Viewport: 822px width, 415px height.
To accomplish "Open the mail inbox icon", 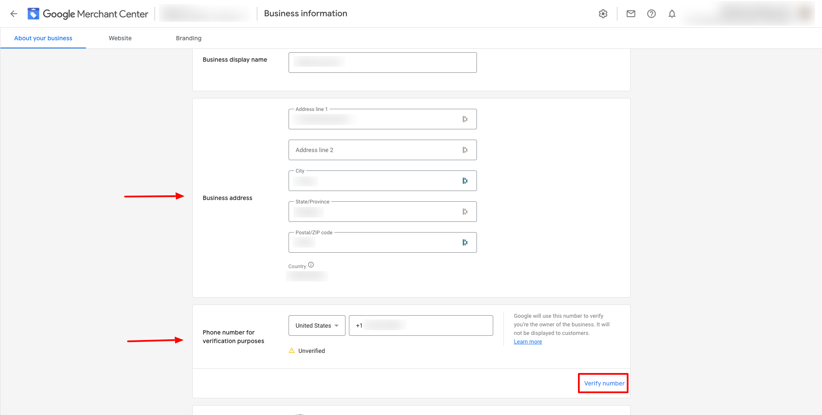I will (x=631, y=14).
